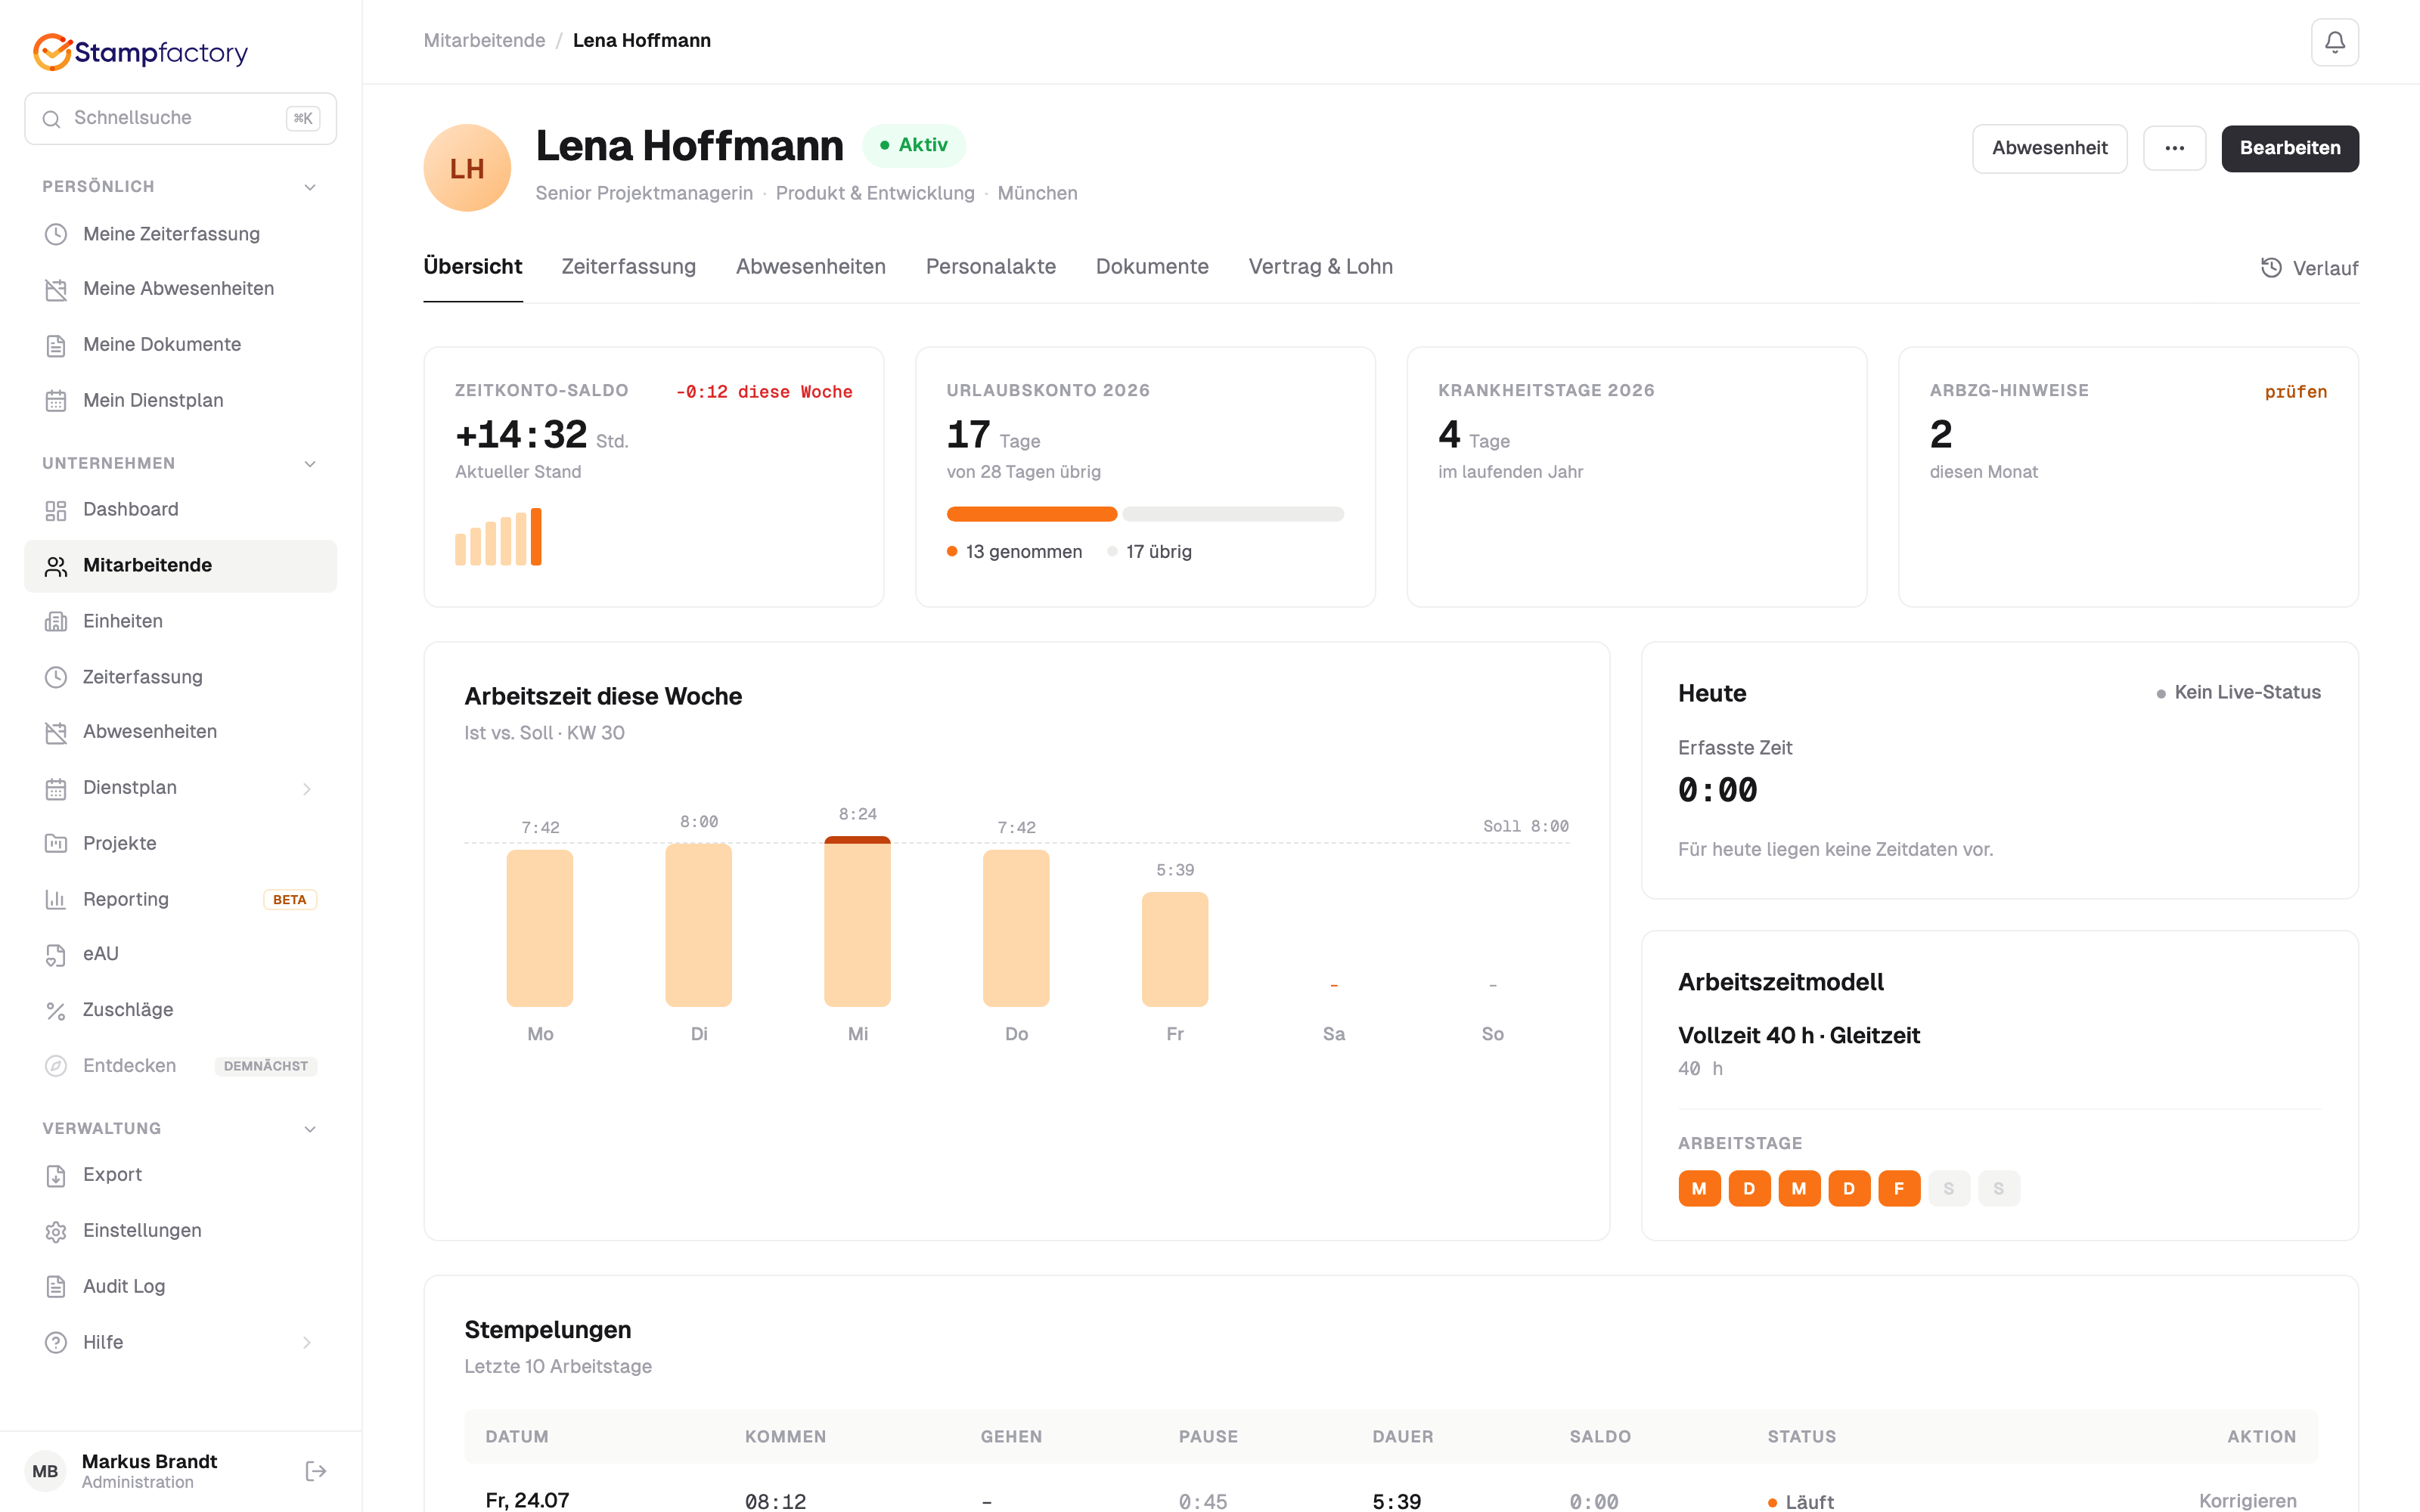Open the Export file icon

(56, 1175)
